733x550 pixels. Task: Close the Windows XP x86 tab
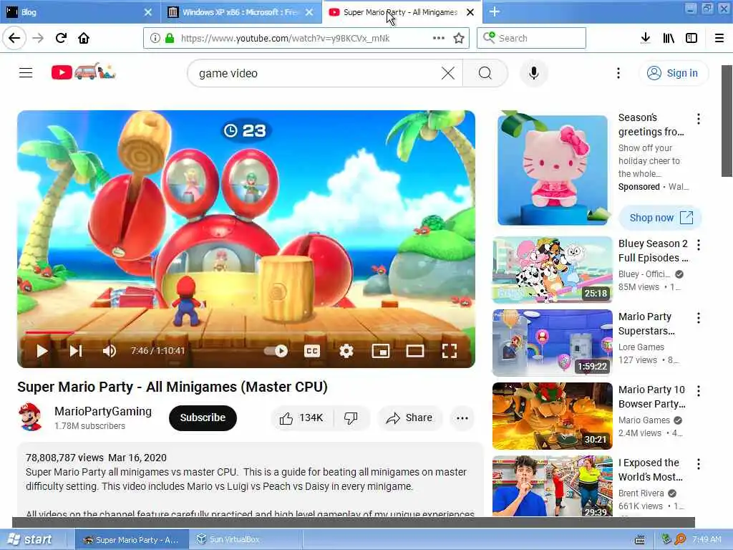tap(309, 12)
